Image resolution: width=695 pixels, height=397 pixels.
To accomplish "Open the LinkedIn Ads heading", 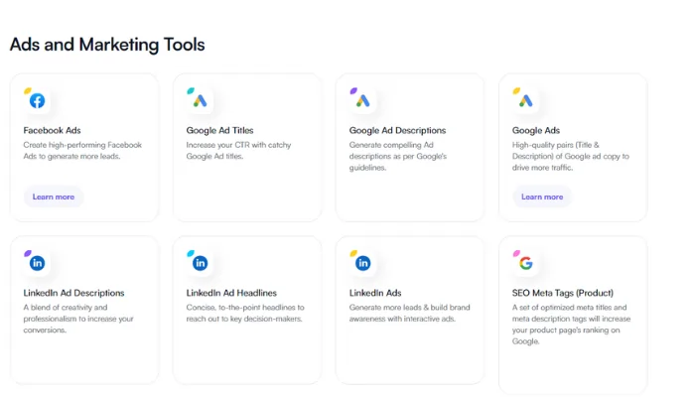I will coord(375,293).
